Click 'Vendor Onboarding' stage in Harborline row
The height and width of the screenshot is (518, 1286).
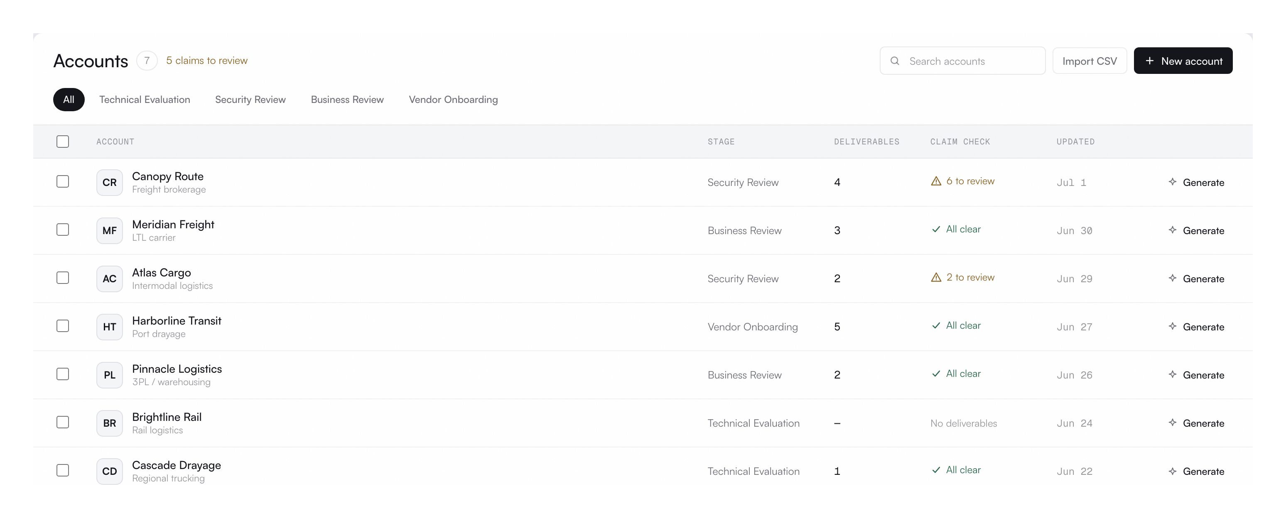pos(752,327)
